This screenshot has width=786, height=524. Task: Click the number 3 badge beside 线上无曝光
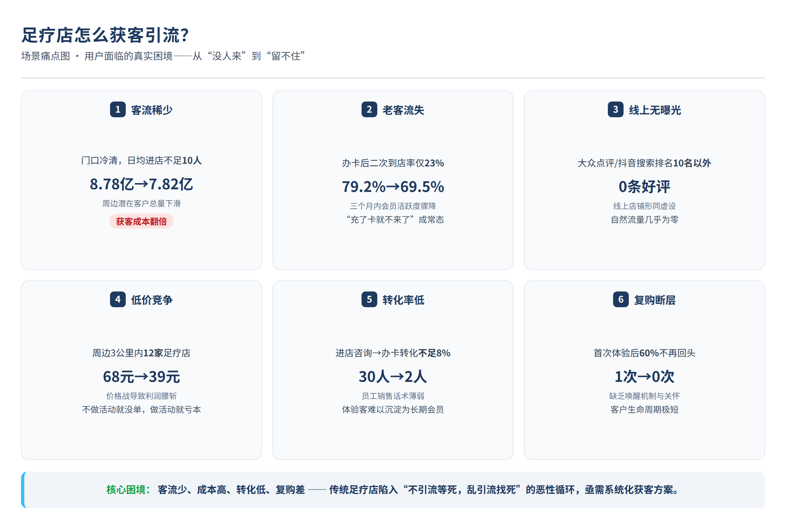tap(616, 110)
